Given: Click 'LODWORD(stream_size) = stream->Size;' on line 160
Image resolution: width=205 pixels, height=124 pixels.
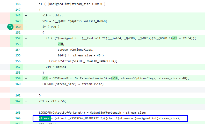Looking at the screenshot, I should point(73,84).
